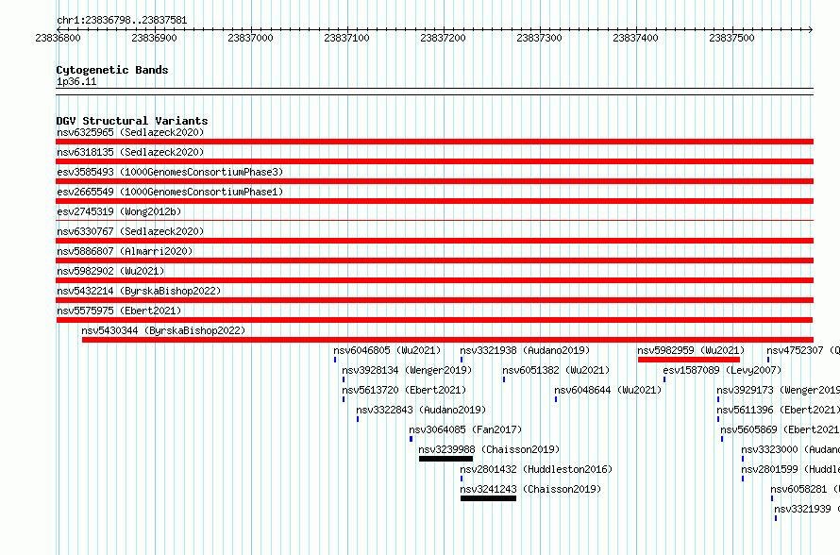Viewport: 840px width, 555px height.
Task: Click nsv3321938 (Audano2019) label
Action: (525, 350)
